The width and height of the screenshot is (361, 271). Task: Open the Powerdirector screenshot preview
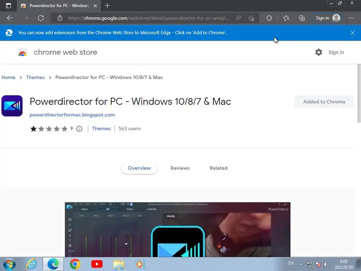point(178,229)
